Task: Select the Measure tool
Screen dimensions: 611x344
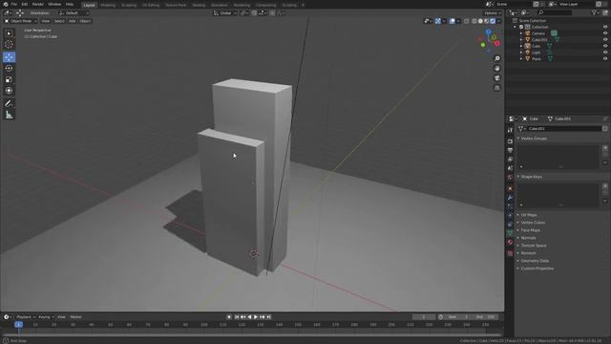Action: (9, 115)
